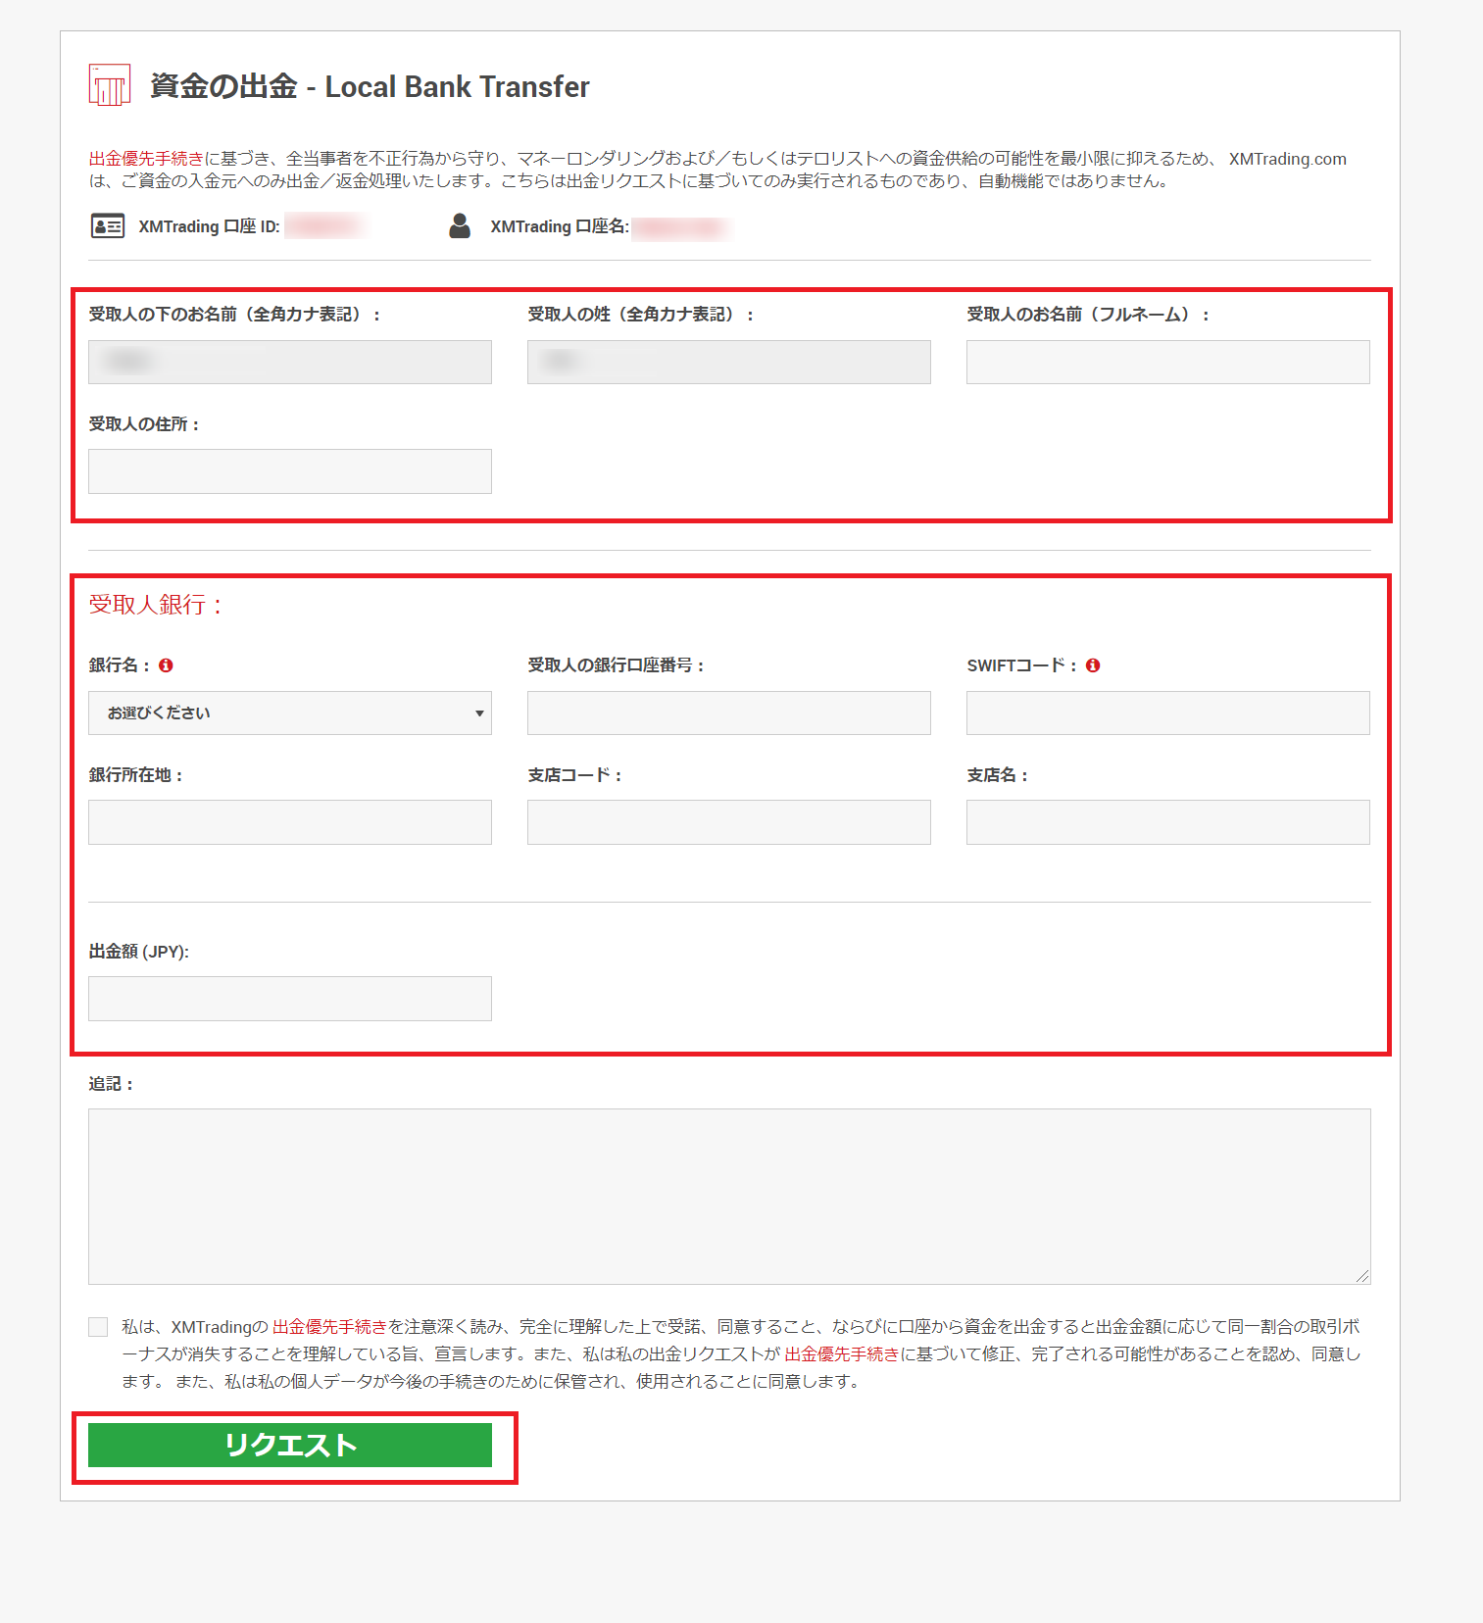The image size is (1483, 1623).
Task: Click the 支店コード input field
Action: click(x=728, y=822)
